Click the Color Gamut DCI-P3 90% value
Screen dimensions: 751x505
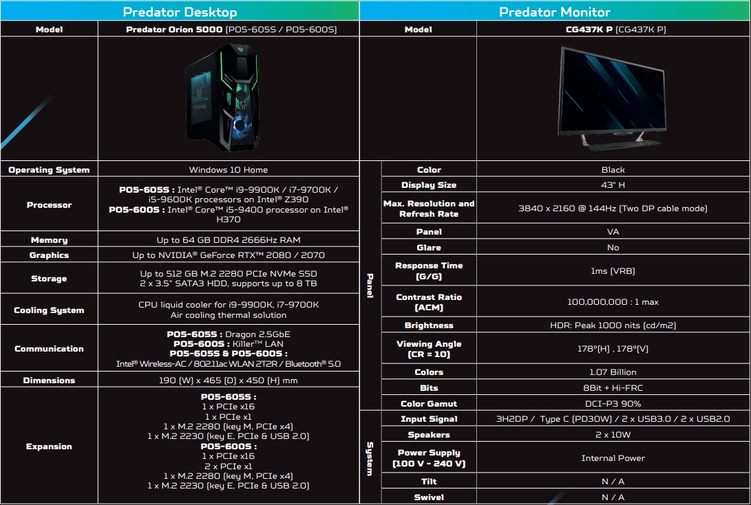tap(612, 404)
